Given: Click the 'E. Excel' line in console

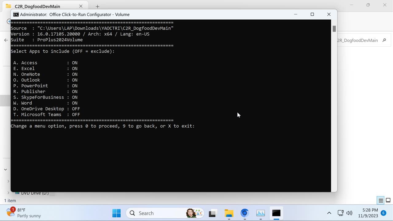Looking at the screenshot, I should coord(45,68).
